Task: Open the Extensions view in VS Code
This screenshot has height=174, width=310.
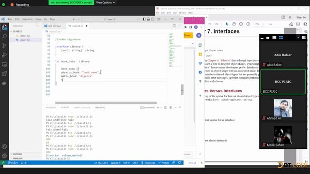Action: pyautogui.click(x=4, y=74)
